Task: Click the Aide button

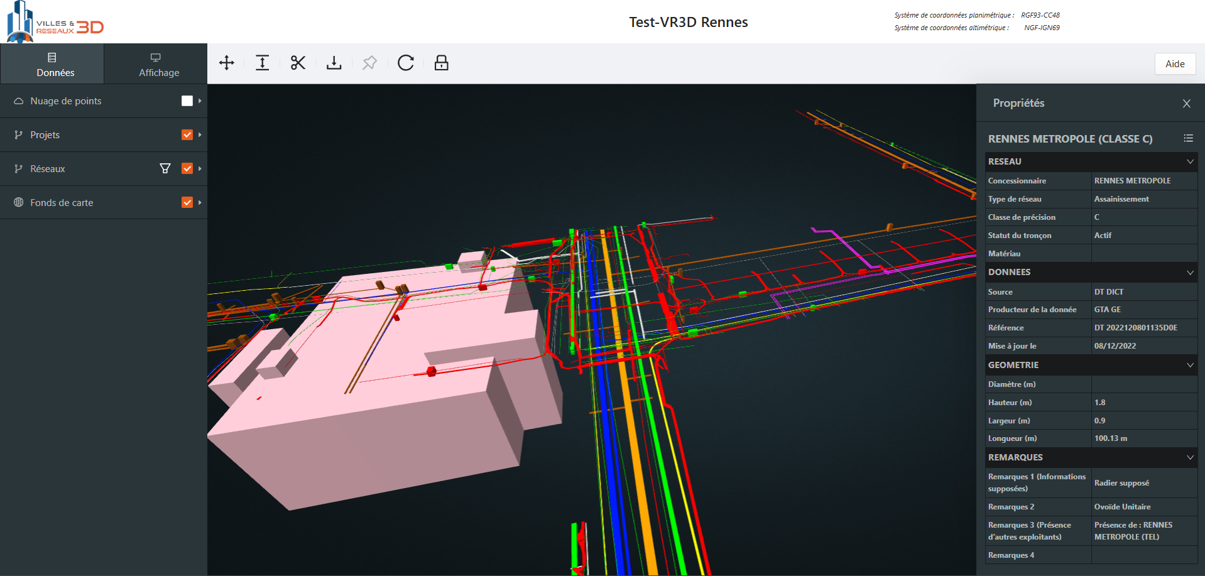Action: 1175,63
